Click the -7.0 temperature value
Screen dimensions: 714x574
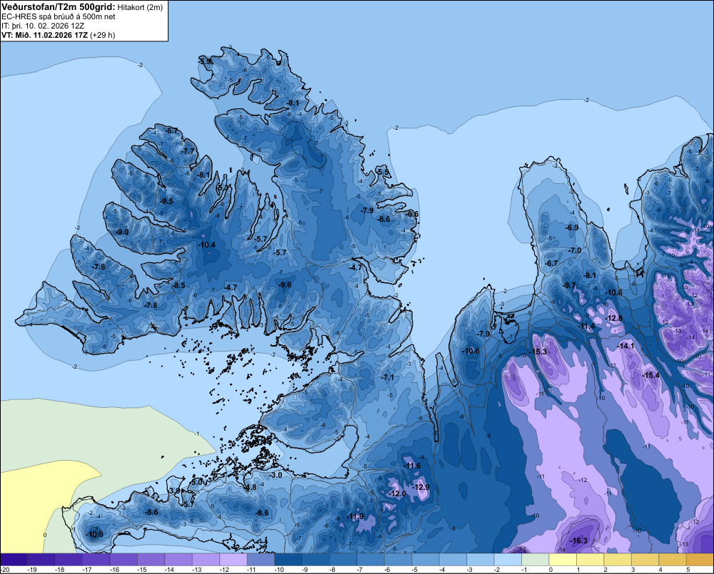coord(575,250)
